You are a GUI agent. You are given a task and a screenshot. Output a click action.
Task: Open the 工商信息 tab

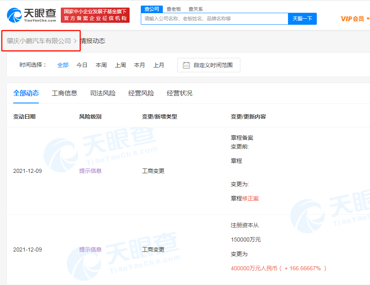click(64, 93)
